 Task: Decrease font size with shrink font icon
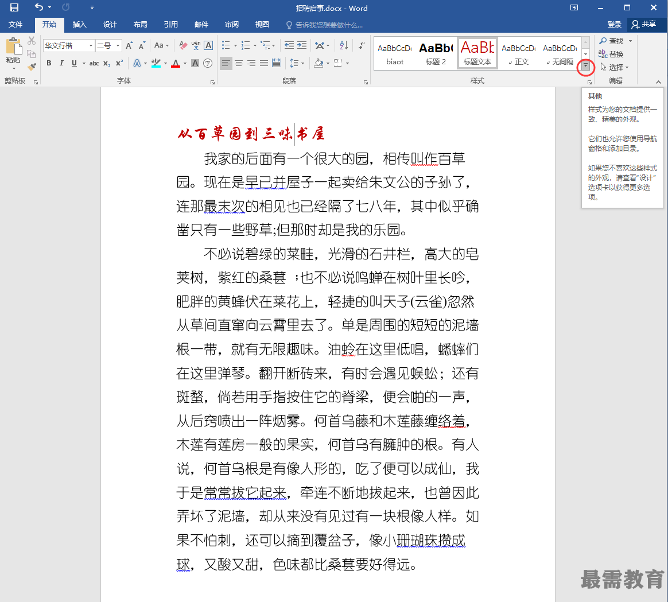142,45
